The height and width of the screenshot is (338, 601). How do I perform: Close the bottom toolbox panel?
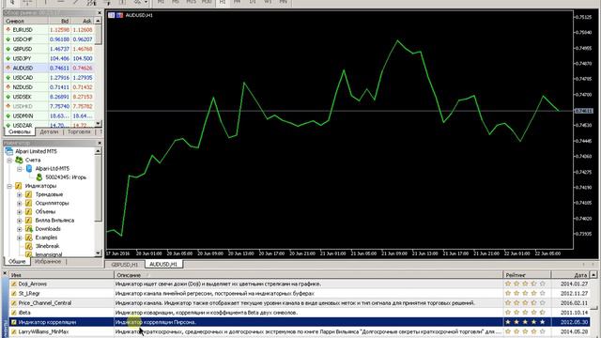tap(5, 273)
